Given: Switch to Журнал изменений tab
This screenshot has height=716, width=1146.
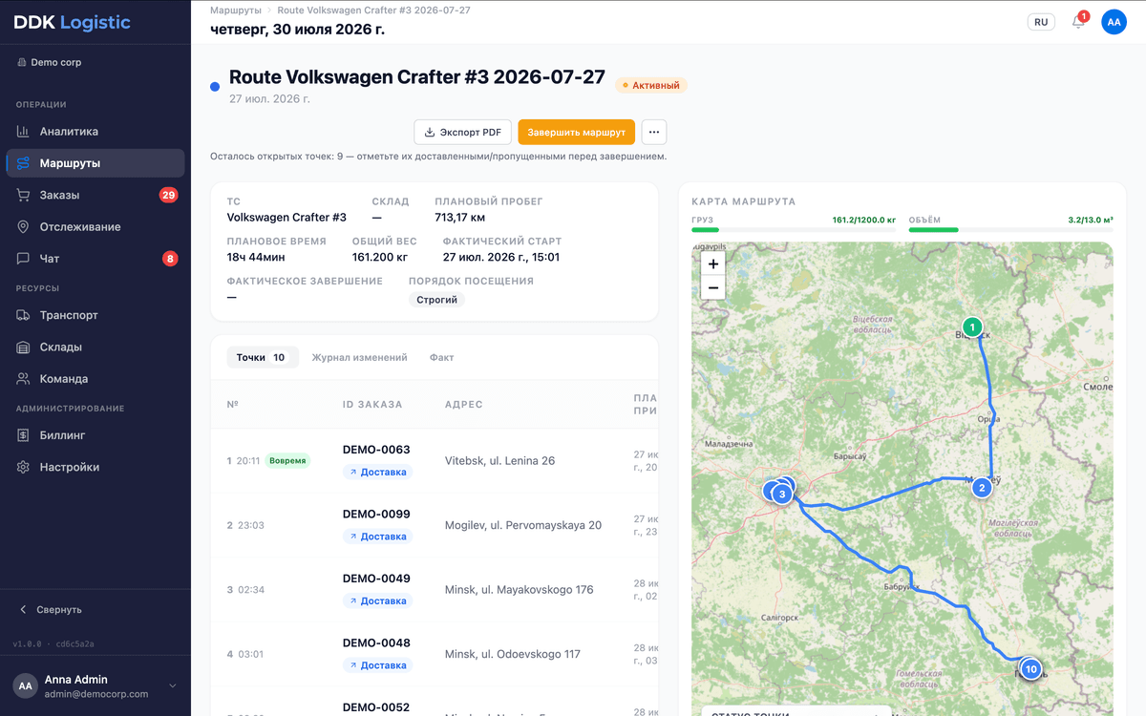Looking at the screenshot, I should tap(359, 357).
